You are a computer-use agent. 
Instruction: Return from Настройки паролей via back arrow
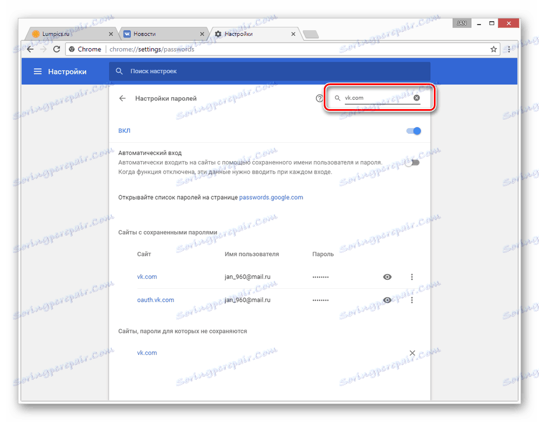pyautogui.click(x=122, y=99)
